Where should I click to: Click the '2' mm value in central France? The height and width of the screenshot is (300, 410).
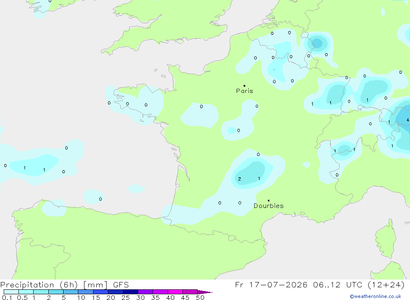pyautogui.click(x=239, y=179)
